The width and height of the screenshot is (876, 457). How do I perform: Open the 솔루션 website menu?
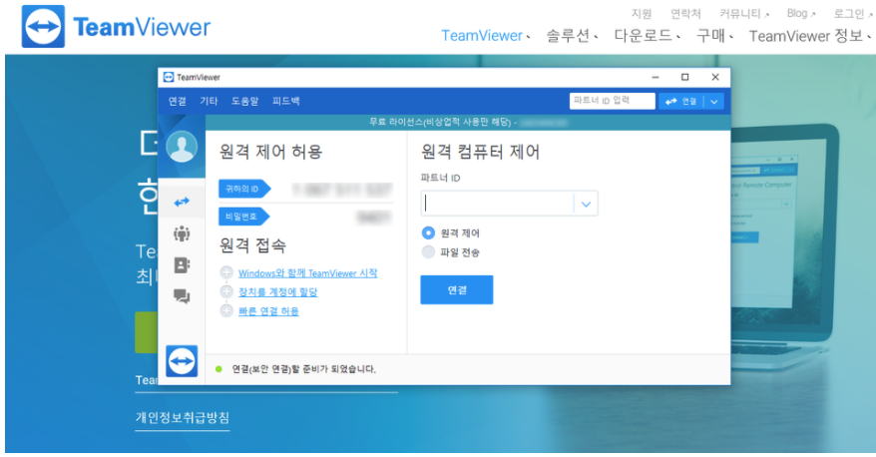tap(572, 36)
